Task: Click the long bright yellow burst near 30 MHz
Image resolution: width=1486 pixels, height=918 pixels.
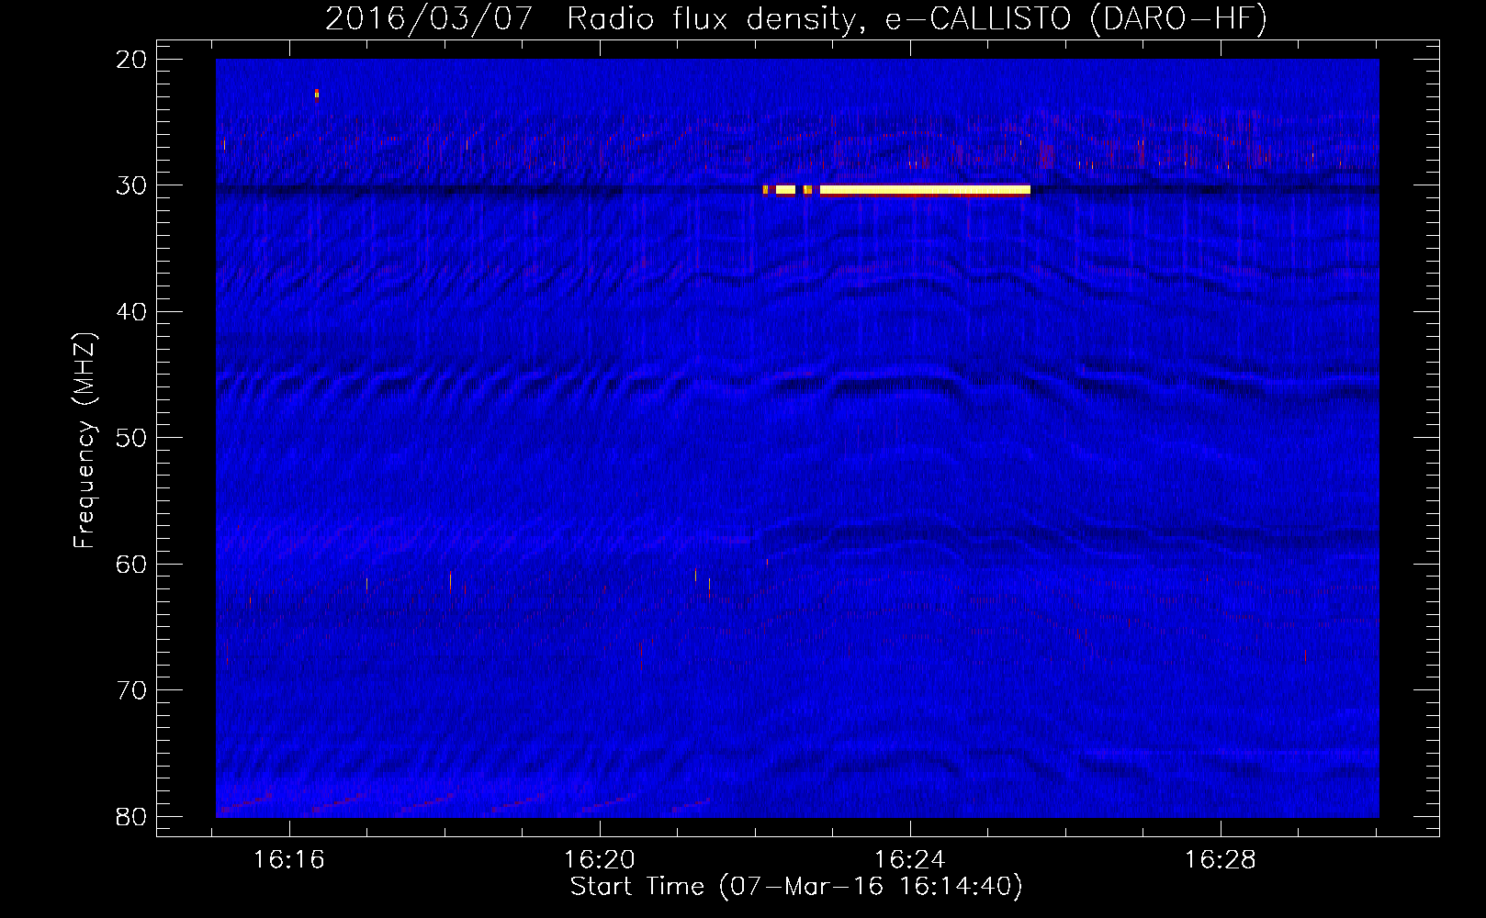Action: tap(925, 191)
